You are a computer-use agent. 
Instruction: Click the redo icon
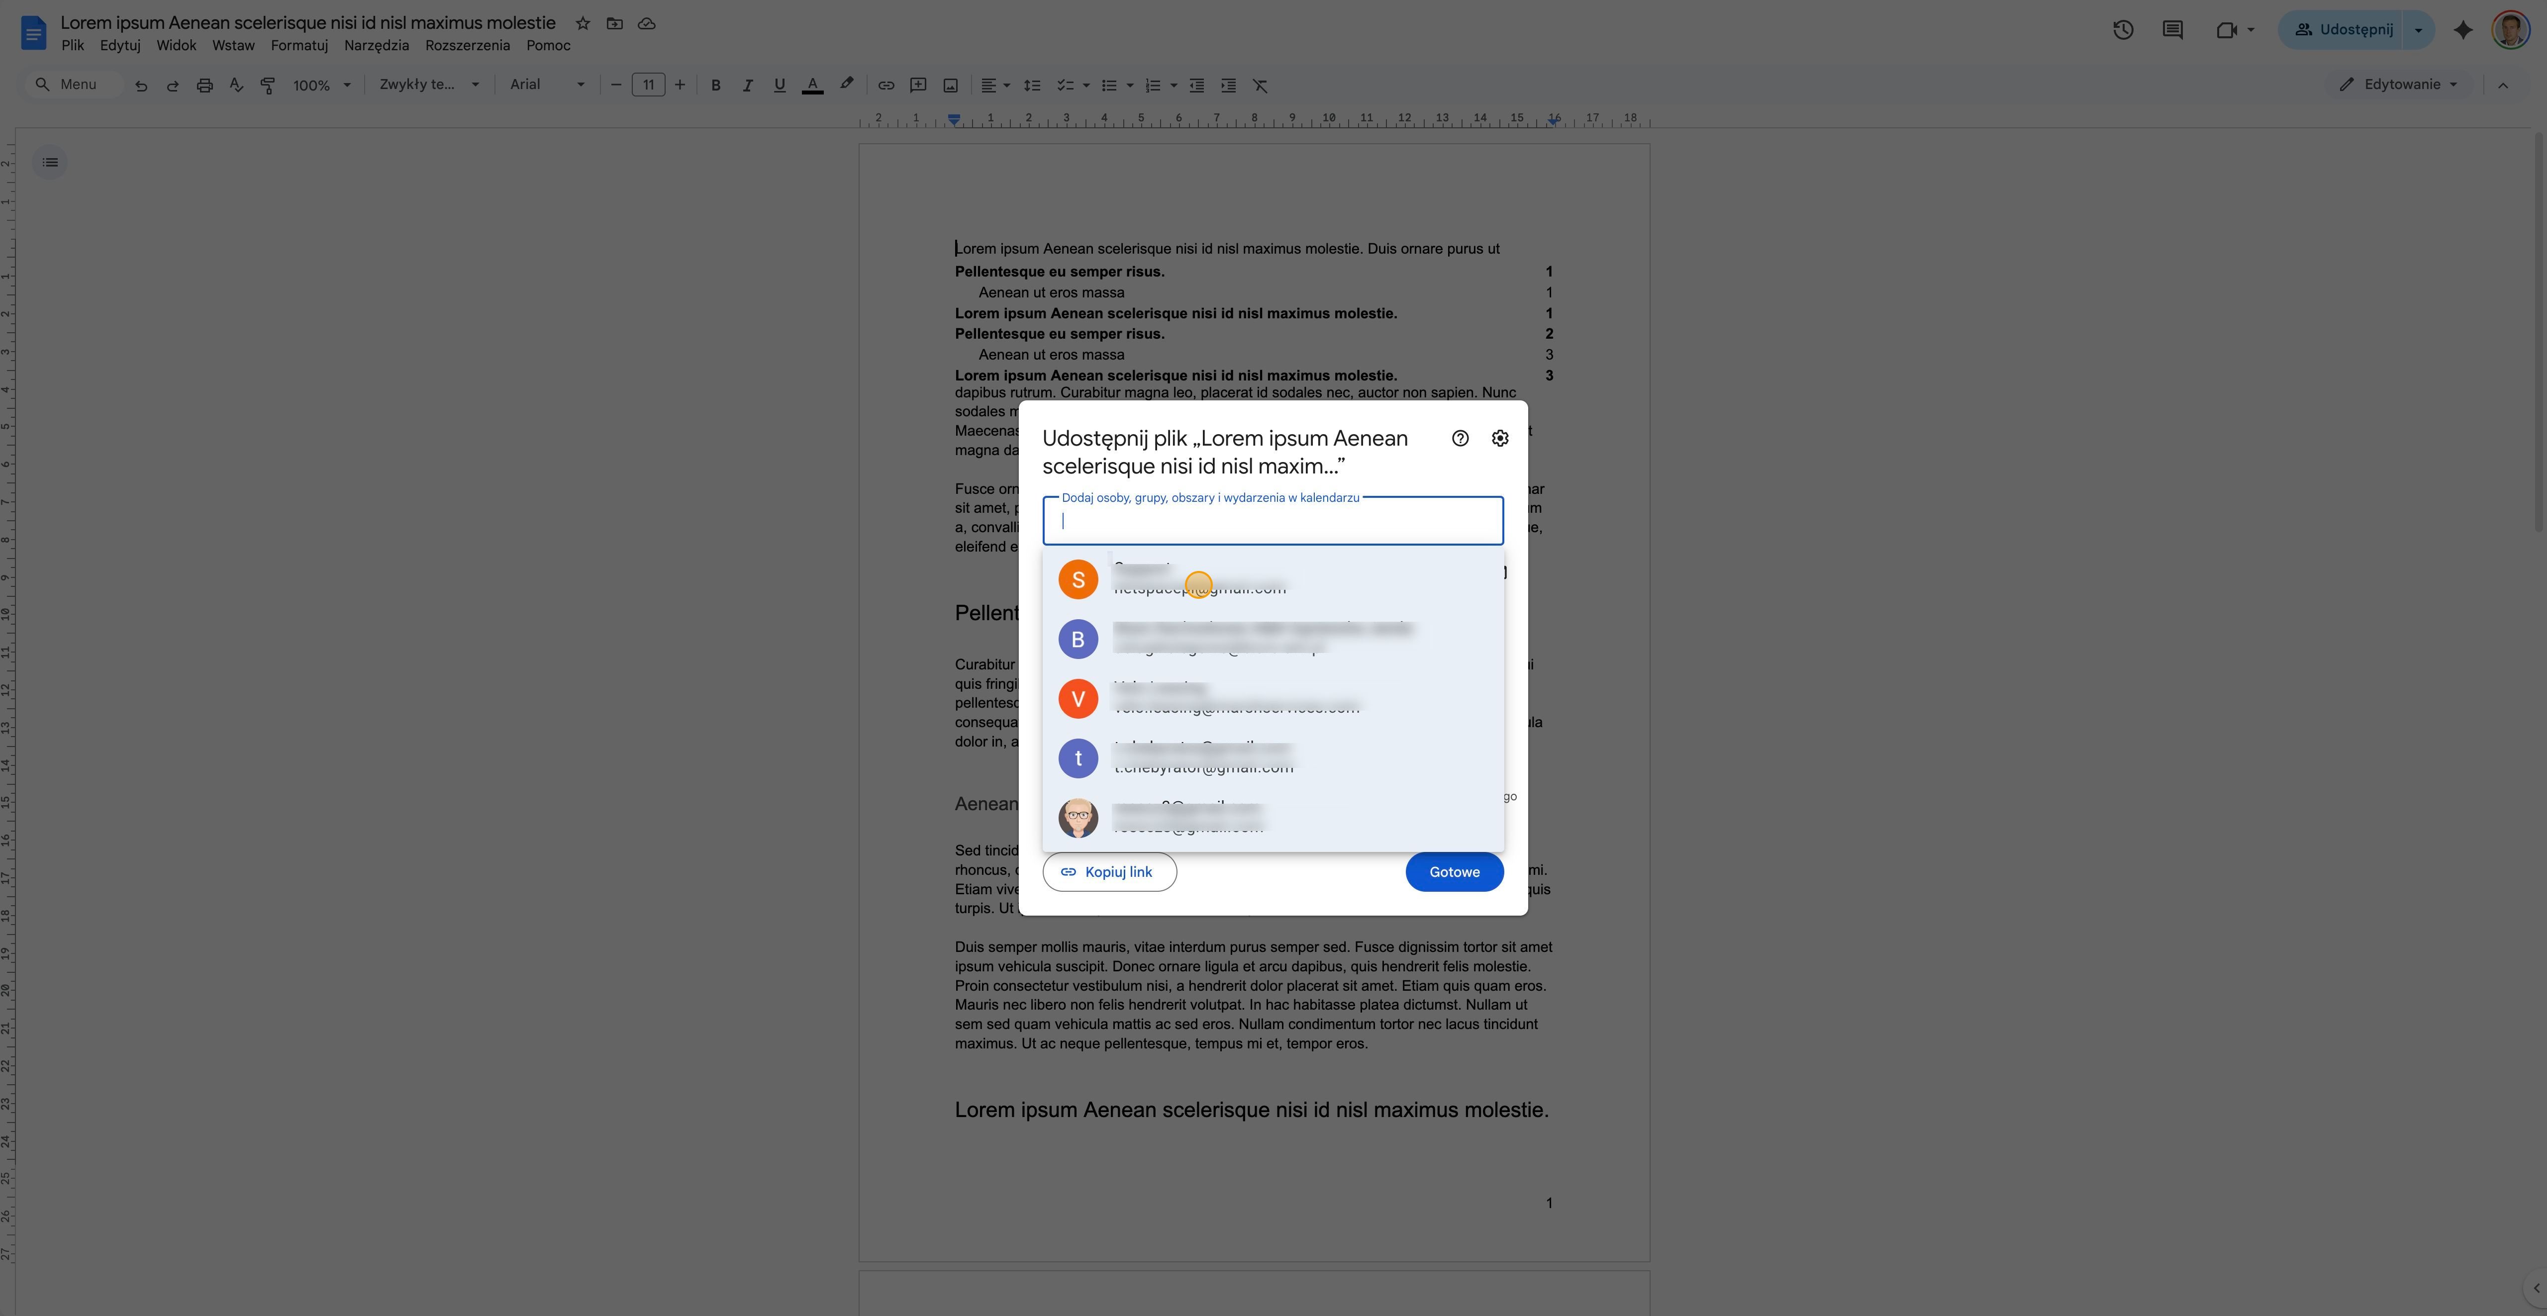pyautogui.click(x=172, y=85)
